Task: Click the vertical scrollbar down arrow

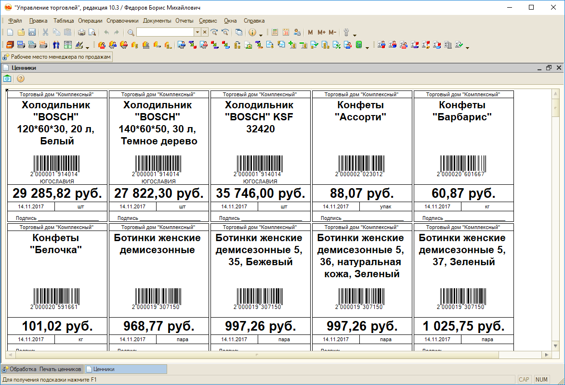Action: (554, 346)
